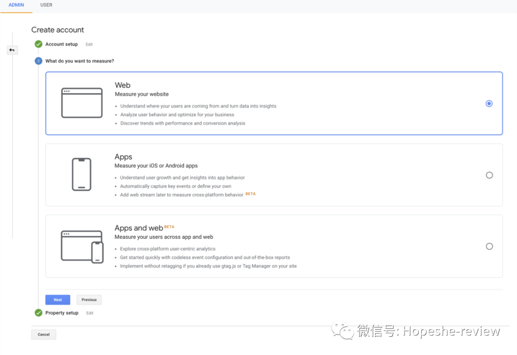Switch to the USER tab

click(x=46, y=5)
